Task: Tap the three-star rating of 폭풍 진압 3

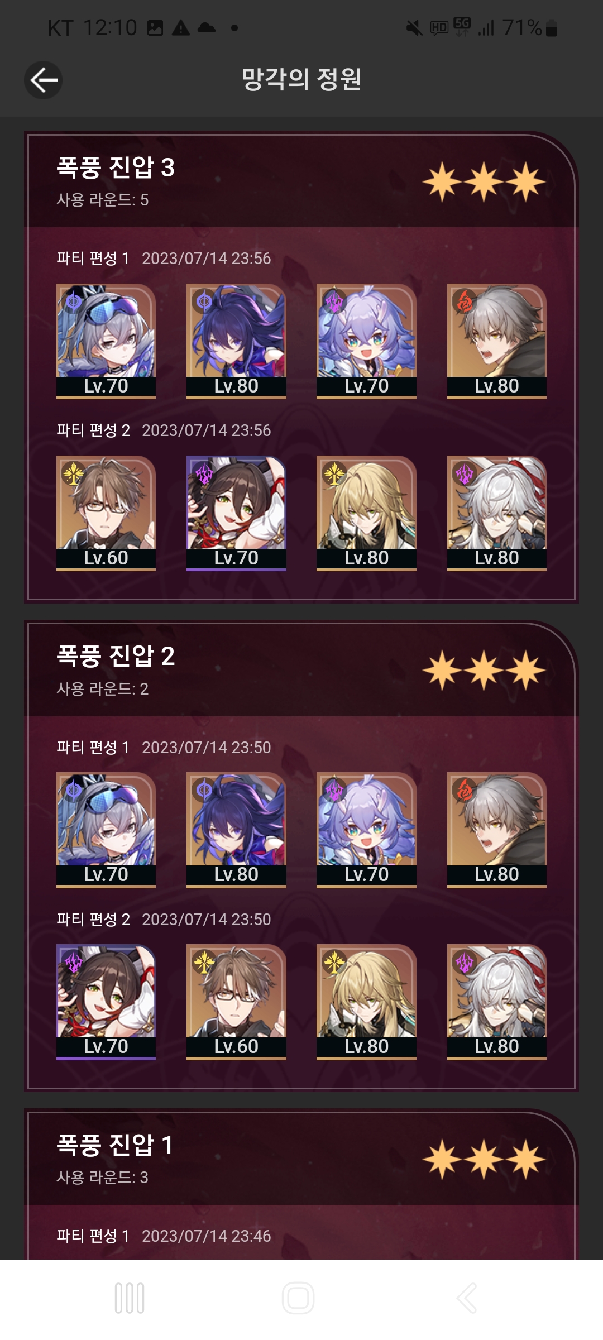Action: pyautogui.click(x=484, y=181)
